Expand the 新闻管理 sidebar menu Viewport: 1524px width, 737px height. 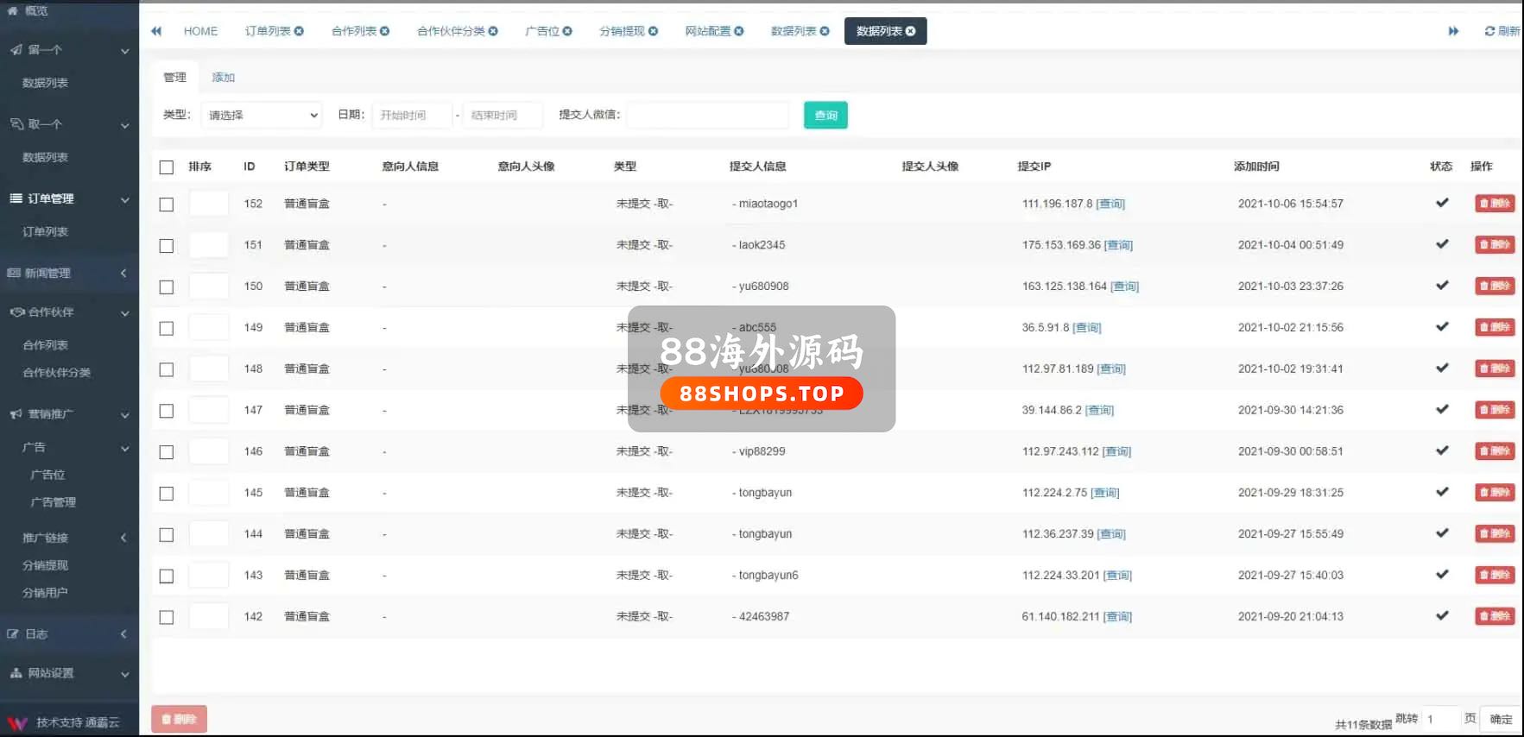point(69,273)
